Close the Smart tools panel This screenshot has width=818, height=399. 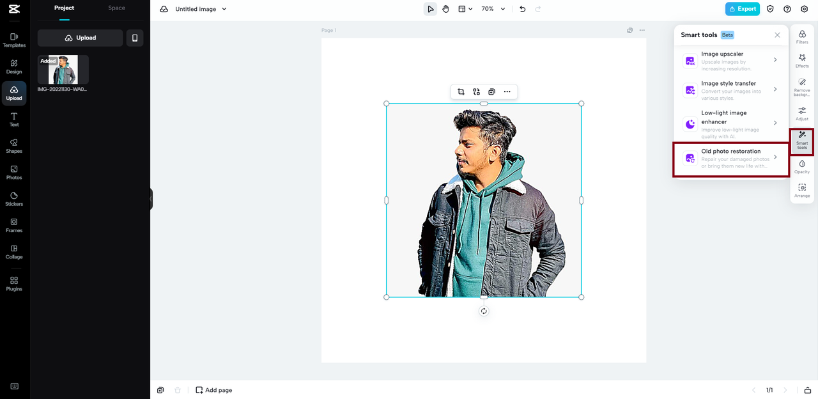click(x=777, y=35)
